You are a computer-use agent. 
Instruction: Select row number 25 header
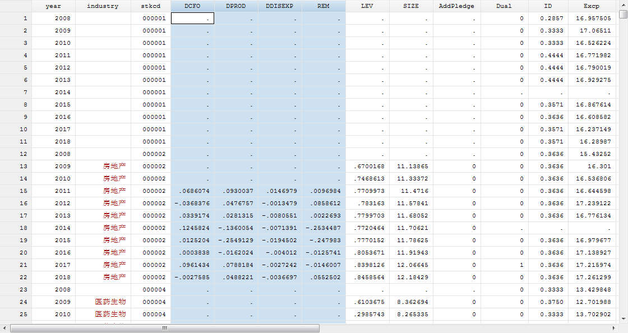pos(16,314)
